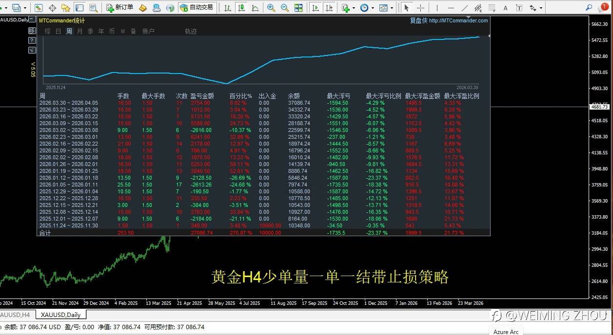Click the checkmark panel button
Image resolution: width=613 pixels, height=335 pixels.
[x=32, y=50]
